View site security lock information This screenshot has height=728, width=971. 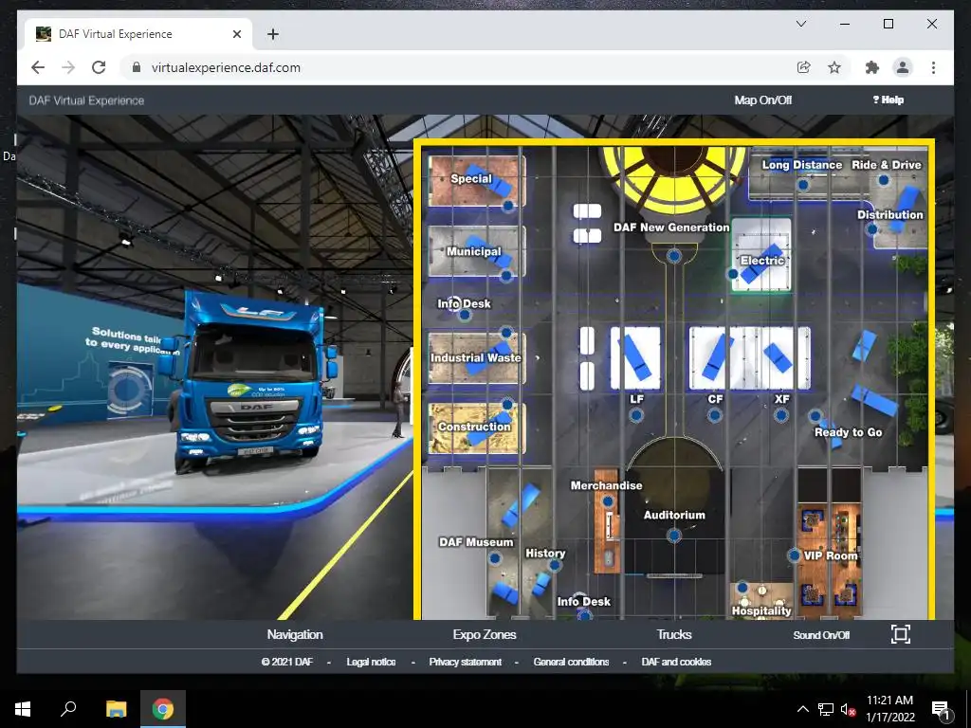(137, 67)
